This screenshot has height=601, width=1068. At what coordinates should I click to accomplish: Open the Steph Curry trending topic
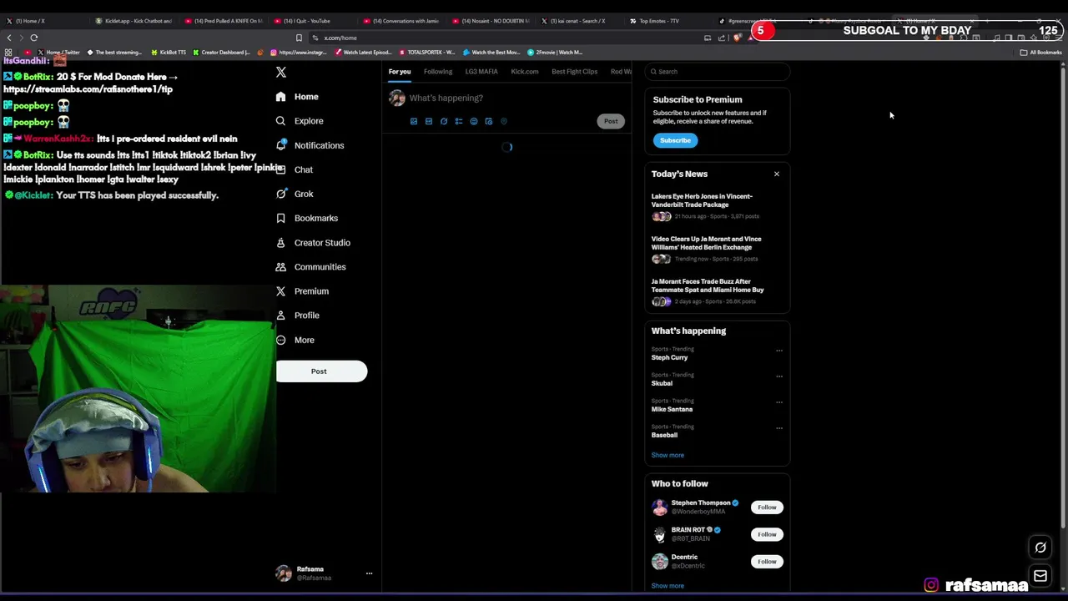(669, 357)
